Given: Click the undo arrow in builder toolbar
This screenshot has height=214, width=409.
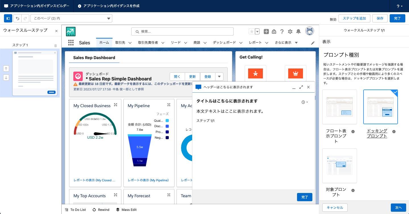Looking at the screenshot, I should 18,18.
